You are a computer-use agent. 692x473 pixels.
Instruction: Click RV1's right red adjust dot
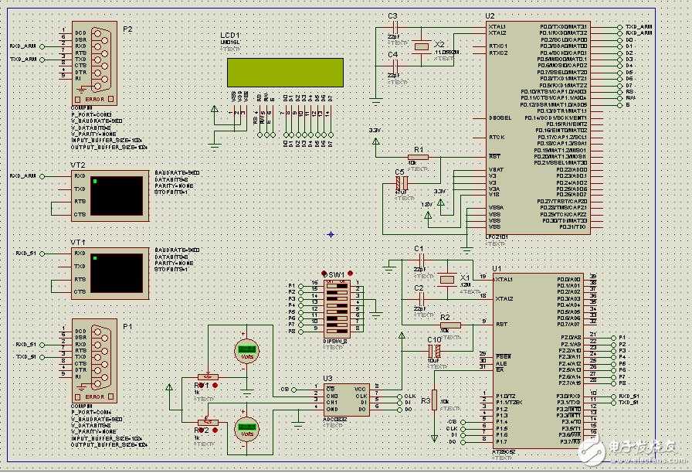pyautogui.click(x=215, y=386)
